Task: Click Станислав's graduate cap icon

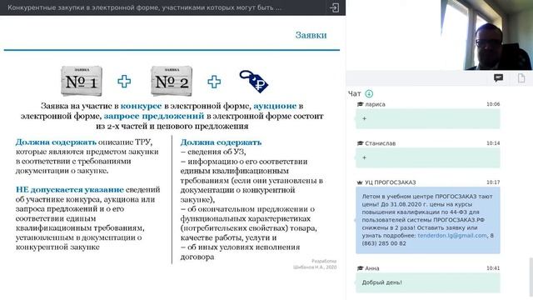Action: pos(360,143)
